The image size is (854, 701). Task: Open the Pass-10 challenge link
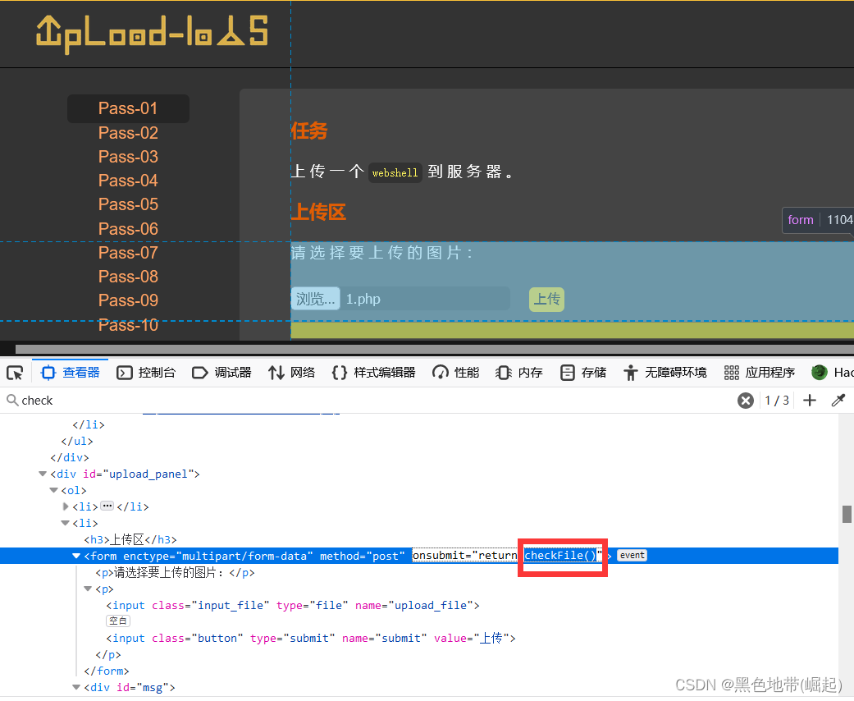(x=128, y=325)
